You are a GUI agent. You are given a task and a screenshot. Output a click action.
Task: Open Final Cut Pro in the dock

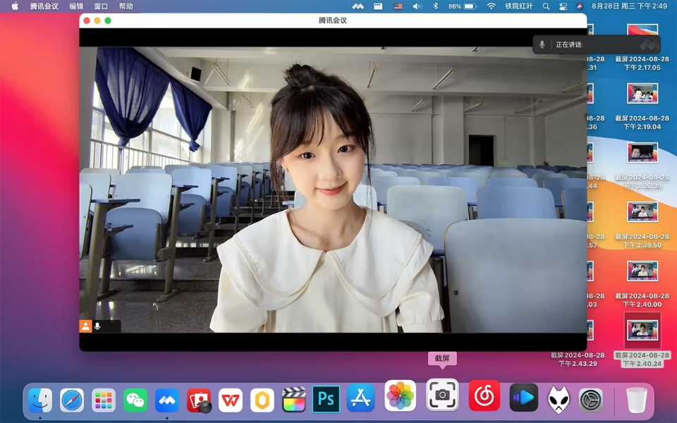click(294, 400)
